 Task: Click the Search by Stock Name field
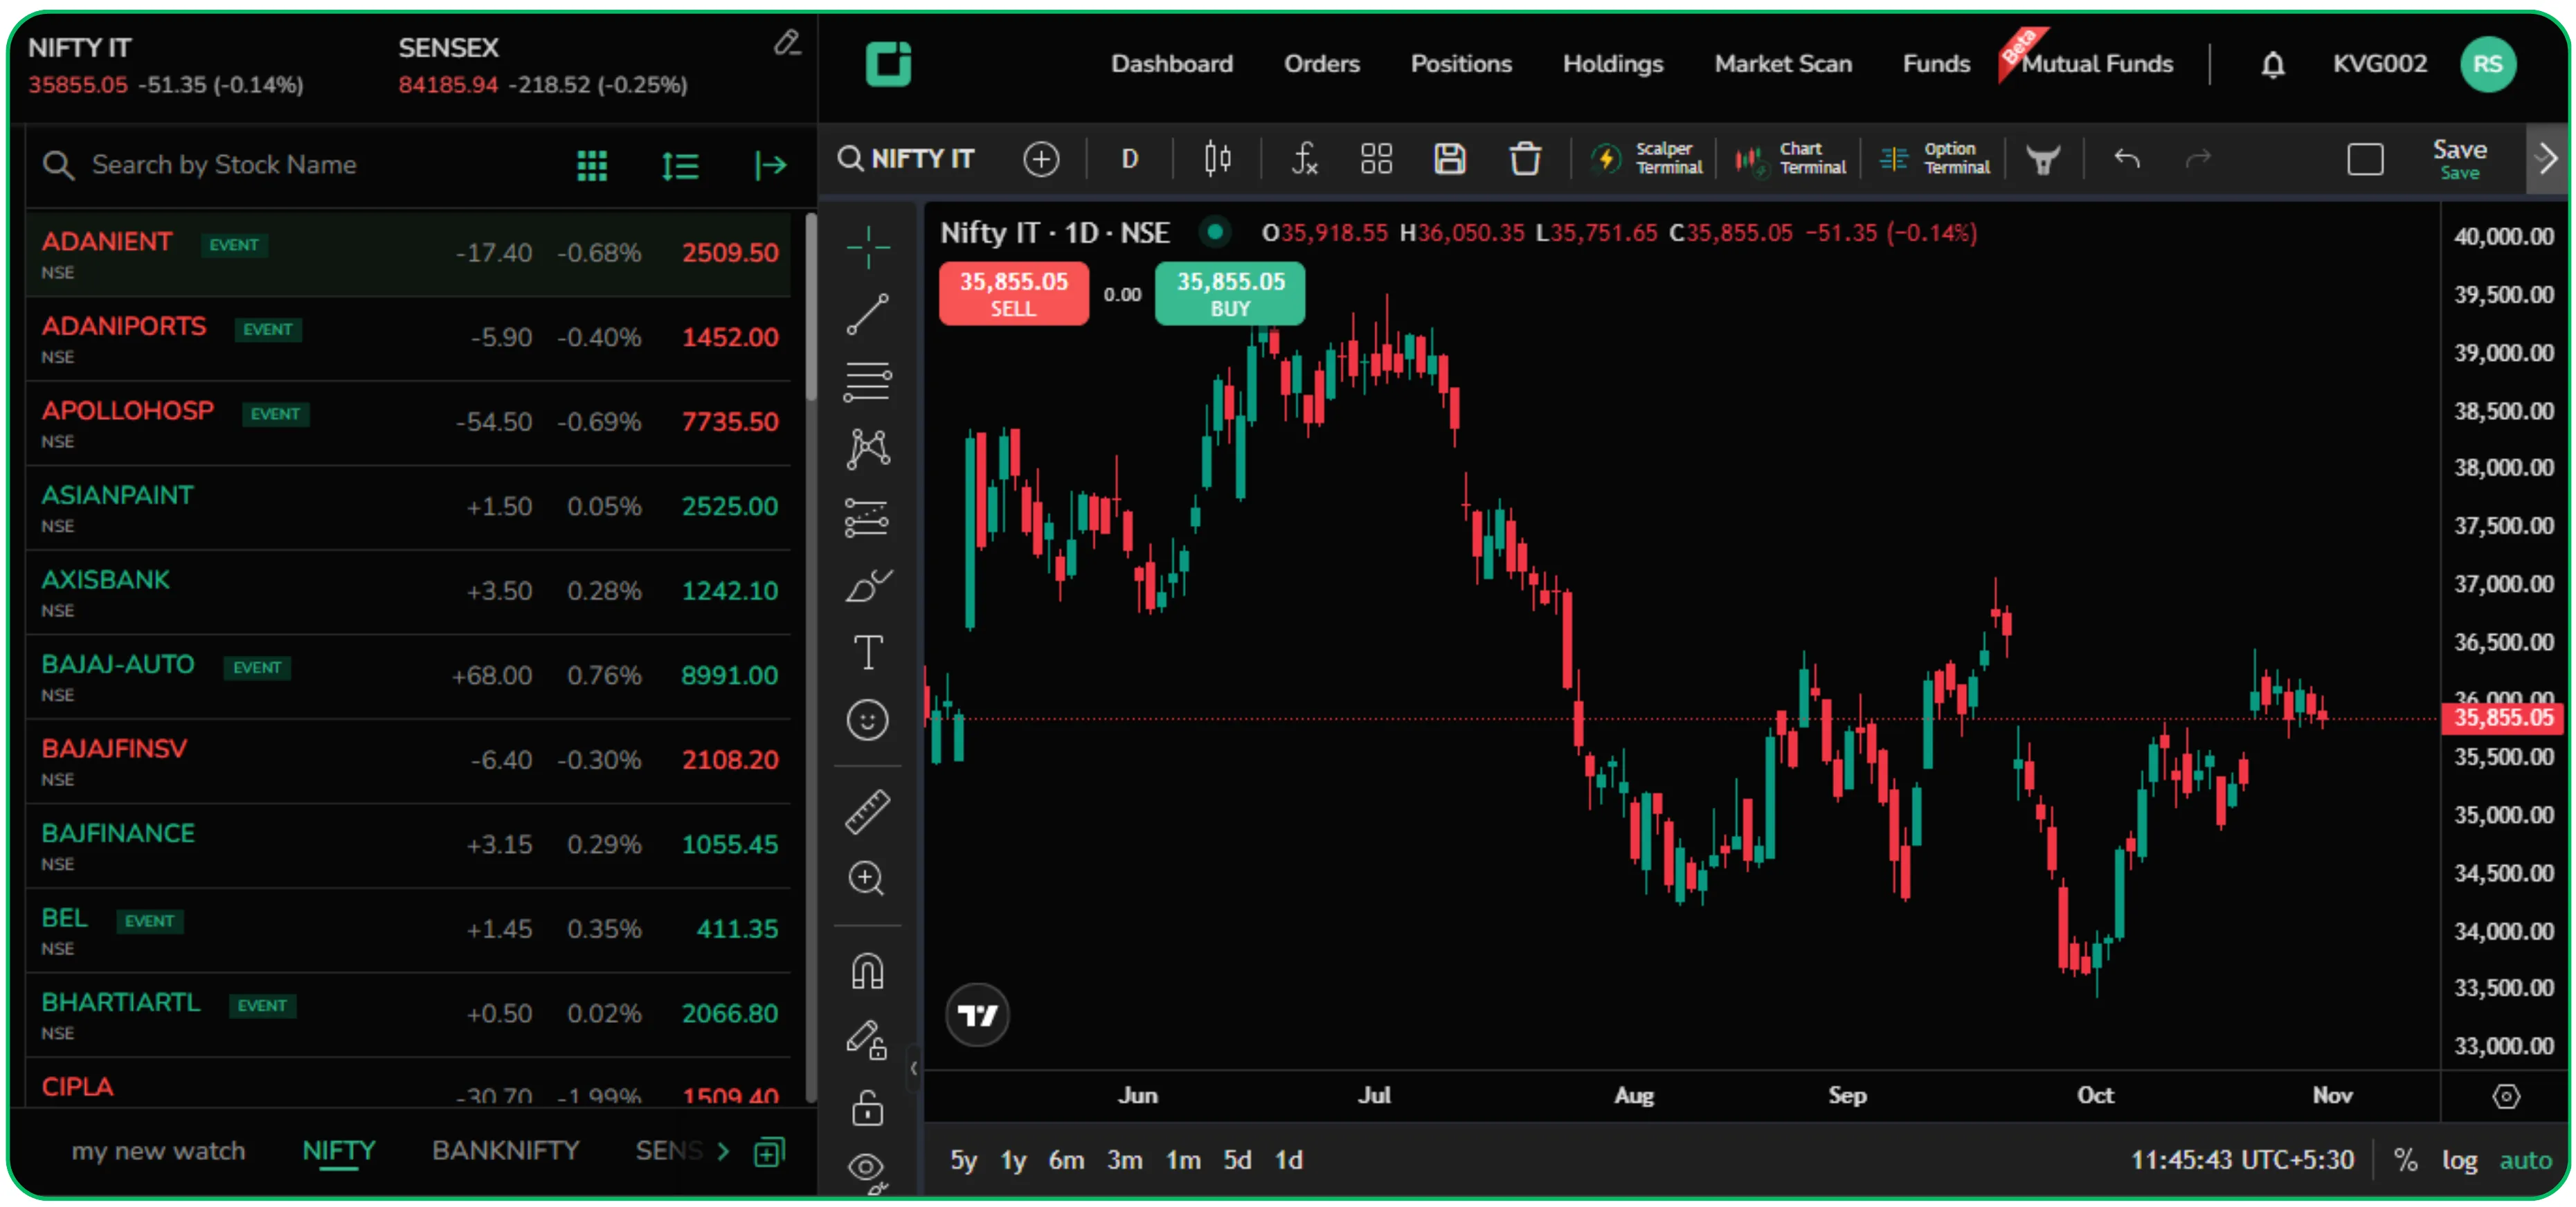pos(225,164)
